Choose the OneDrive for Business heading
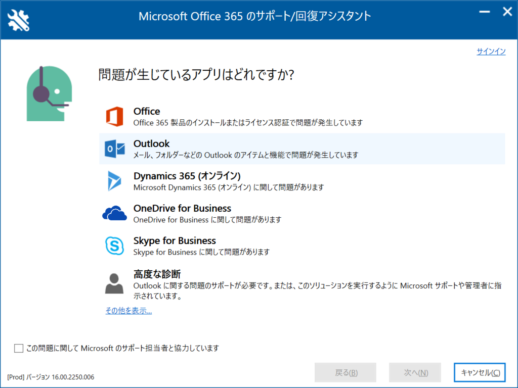Image resolution: width=518 pixels, height=388 pixels. [x=182, y=208]
